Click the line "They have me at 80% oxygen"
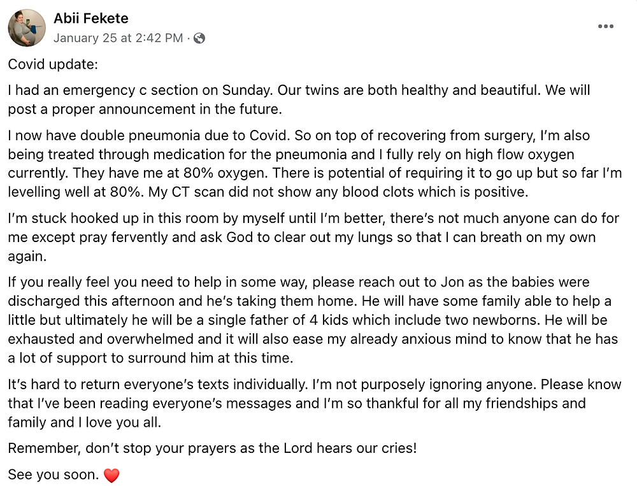 pos(170,173)
